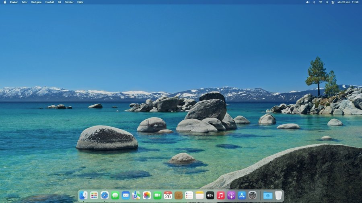
Task: Launch the Messages app in Dock
Action: [115, 195]
